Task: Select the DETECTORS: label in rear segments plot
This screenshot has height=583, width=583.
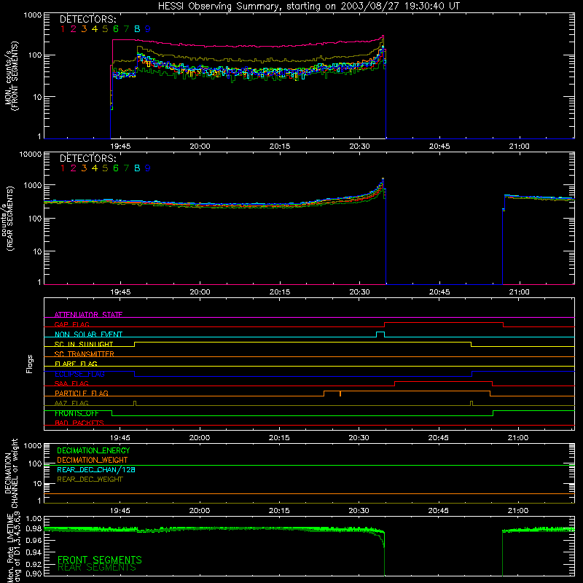Action: pyautogui.click(x=88, y=159)
